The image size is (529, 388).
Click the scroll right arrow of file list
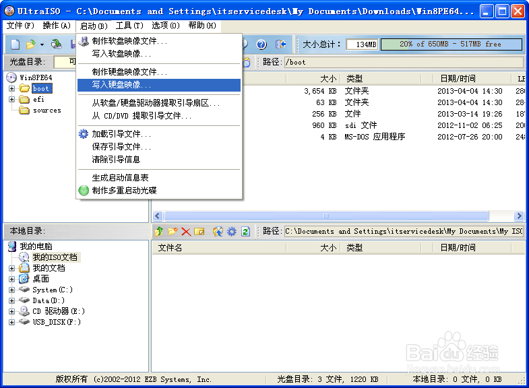[519, 216]
